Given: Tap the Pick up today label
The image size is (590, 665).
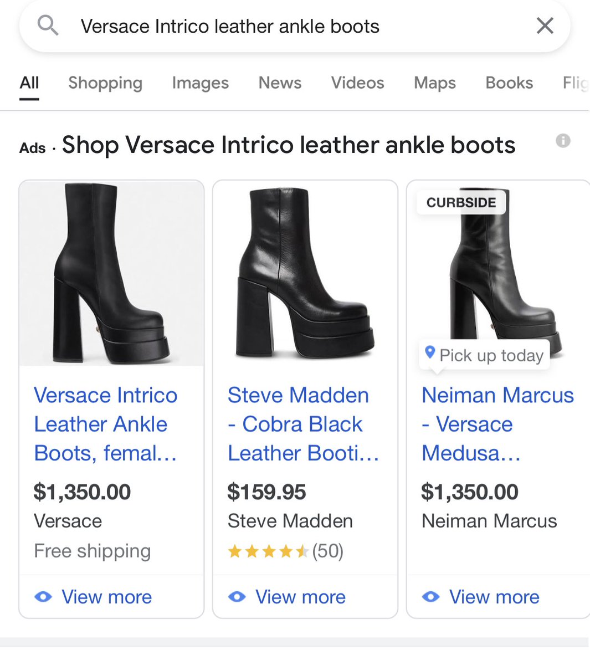Looking at the screenshot, I should pyautogui.click(x=491, y=355).
